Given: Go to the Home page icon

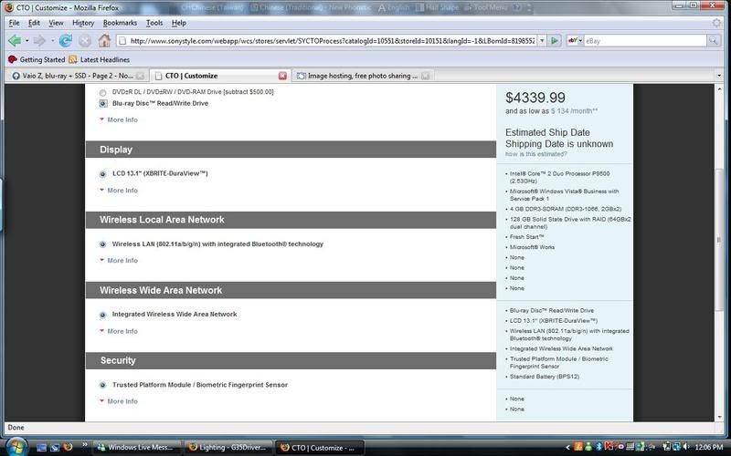Looking at the screenshot, I should coord(104,41).
